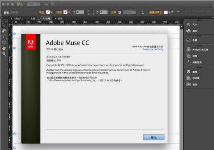This screenshot has width=214, height=150.
Task: Switch to the A-主版 master tab
Action: (46, 19)
